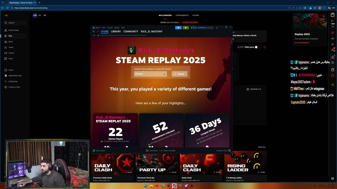Click Add a Game in Steam

[99, 151]
